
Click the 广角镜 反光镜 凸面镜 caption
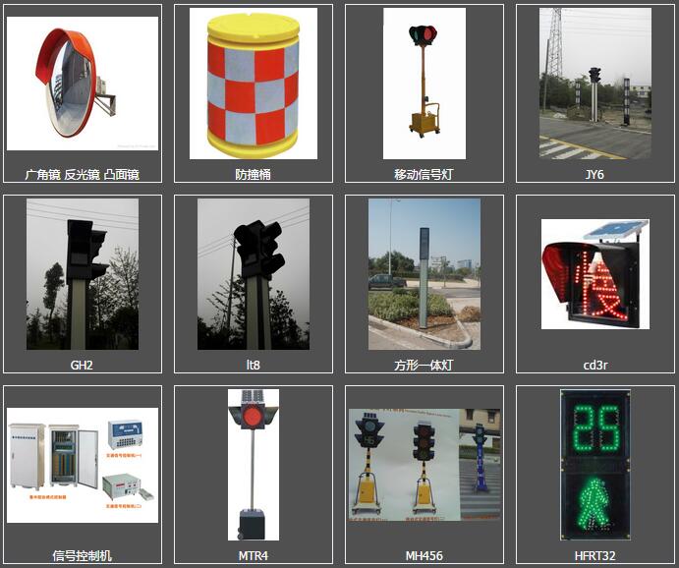tap(83, 175)
